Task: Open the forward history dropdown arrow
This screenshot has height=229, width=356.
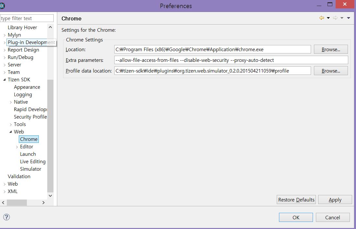Action: (x=342, y=18)
